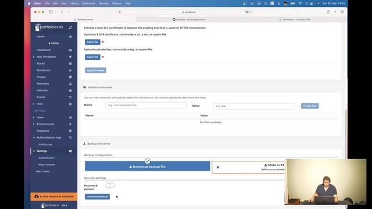The width and height of the screenshot is (372, 209).
Task: Open Help / About link
Action: point(42,171)
